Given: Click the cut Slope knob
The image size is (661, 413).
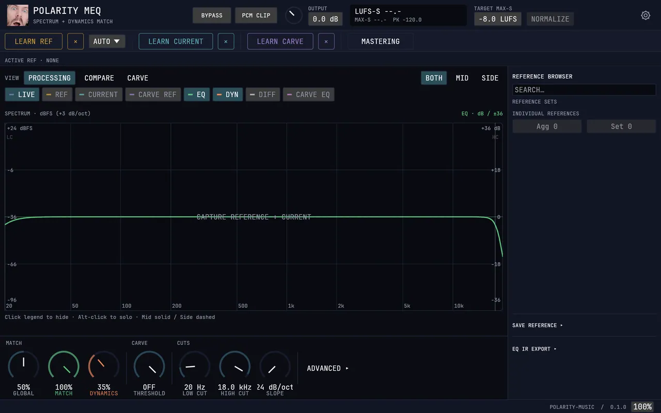Looking at the screenshot, I should (275, 367).
